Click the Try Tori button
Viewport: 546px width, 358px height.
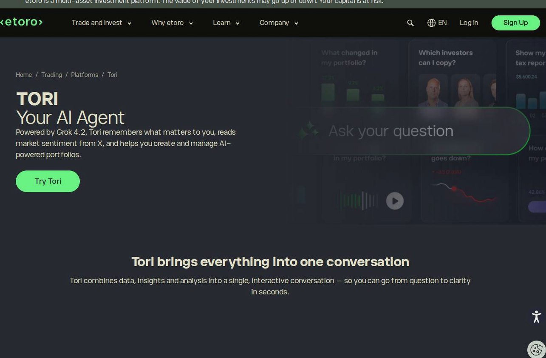pos(48,181)
